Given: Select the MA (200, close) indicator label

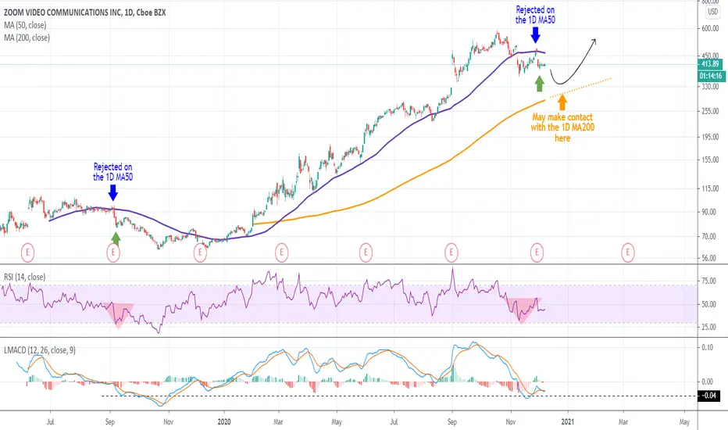Looking at the screenshot, I should click(x=27, y=38).
